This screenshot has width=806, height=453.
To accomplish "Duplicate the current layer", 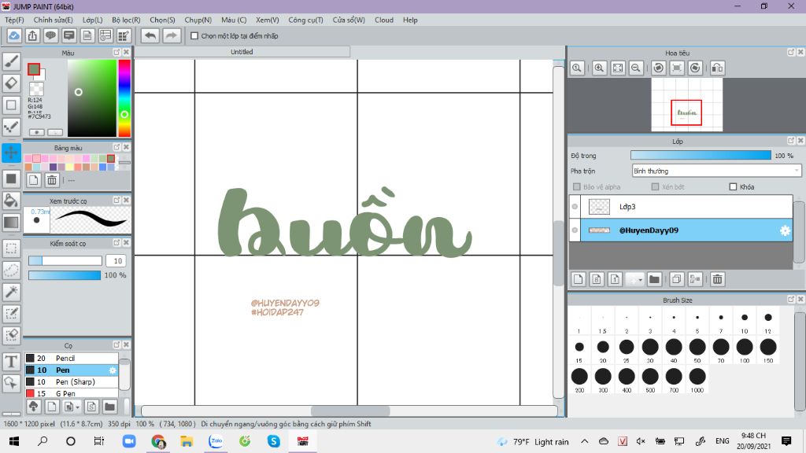I will (x=676, y=279).
